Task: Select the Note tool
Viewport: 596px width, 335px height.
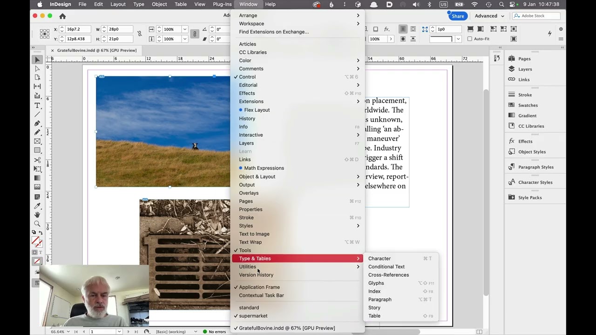Action: click(37, 197)
